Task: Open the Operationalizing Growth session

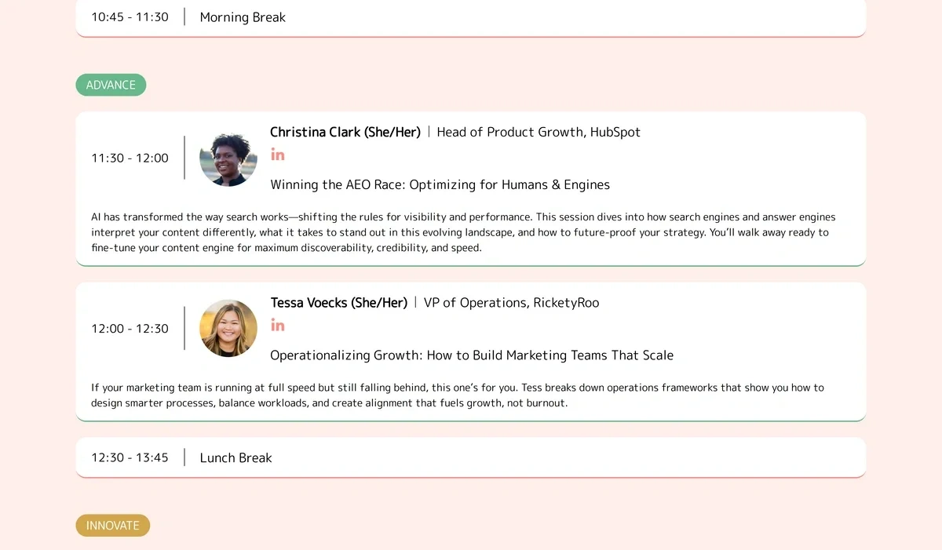Action: tap(471, 355)
